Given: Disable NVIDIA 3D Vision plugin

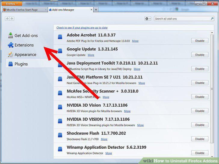Looking at the screenshot, I should pyautogui.click(x=200, y=111).
